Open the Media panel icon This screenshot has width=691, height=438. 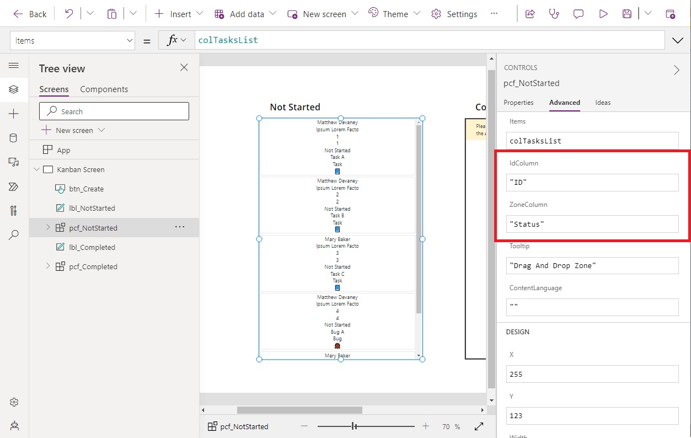pyautogui.click(x=14, y=162)
